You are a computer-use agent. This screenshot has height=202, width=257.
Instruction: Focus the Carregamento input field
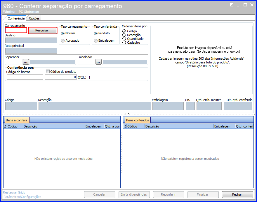[16, 30]
